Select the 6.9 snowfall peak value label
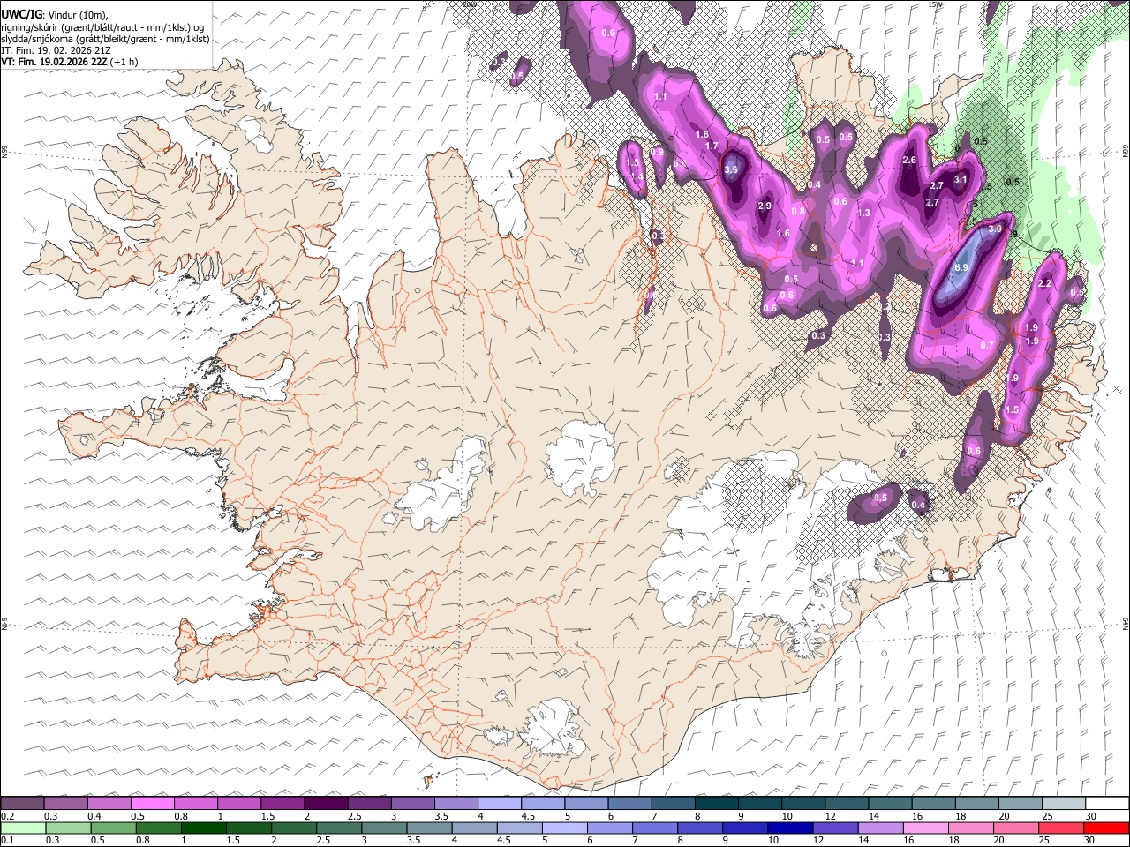This screenshot has height=847, width=1130. (962, 267)
